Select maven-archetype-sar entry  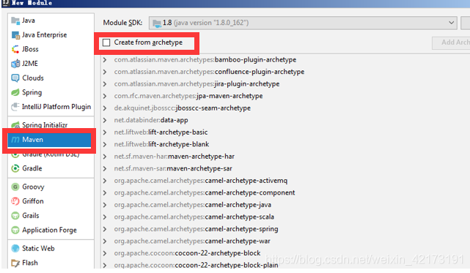tap(173, 168)
